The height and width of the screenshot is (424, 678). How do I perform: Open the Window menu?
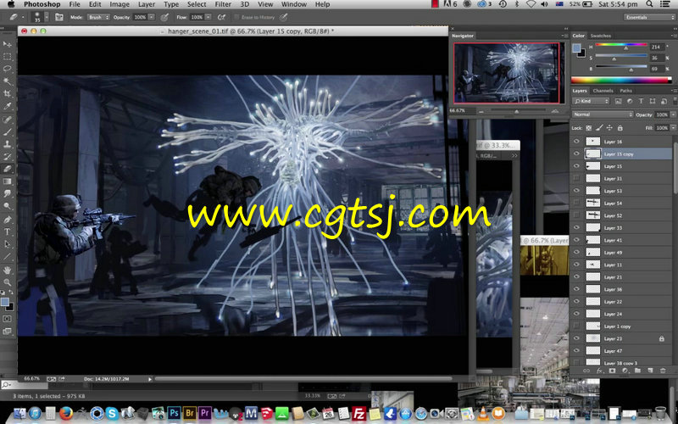point(294,4)
